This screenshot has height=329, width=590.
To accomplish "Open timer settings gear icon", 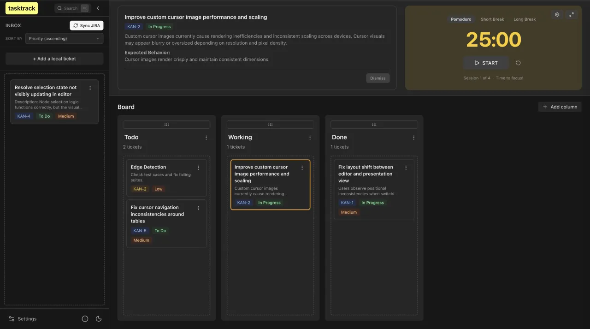I will (x=557, y=14).
